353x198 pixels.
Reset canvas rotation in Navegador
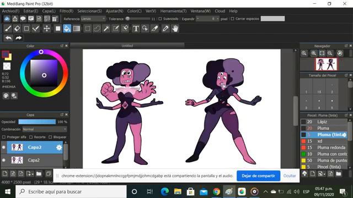[340, 53]
